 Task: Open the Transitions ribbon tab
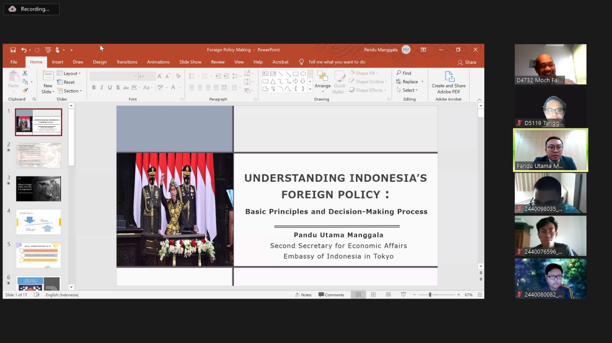pos(127,62)
